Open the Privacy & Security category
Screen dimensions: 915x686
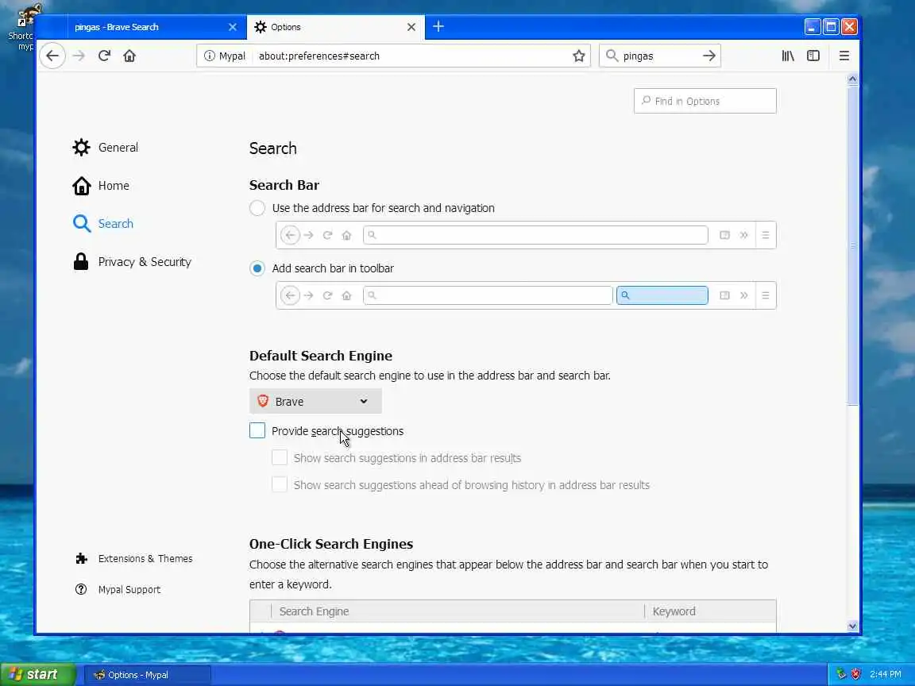pos(132,262)
